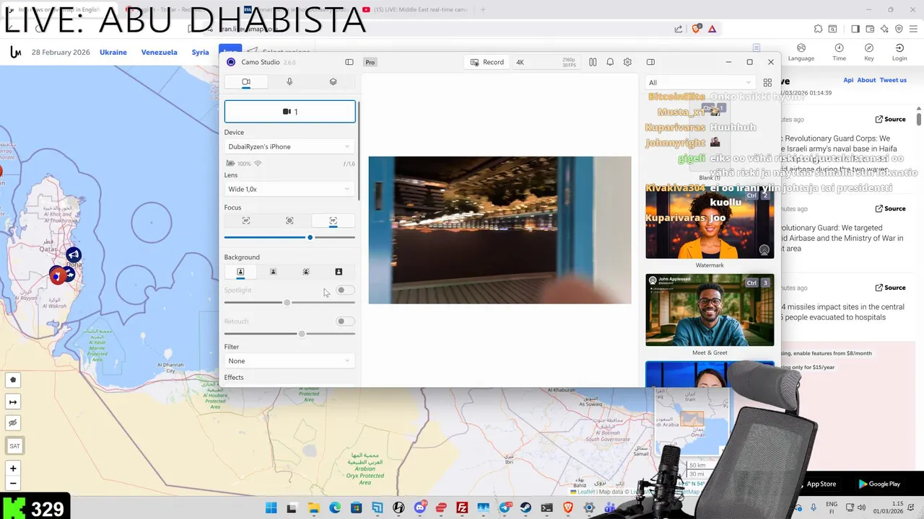
Task: Select the manual focus mode icon
Action: tap(333, 221)
